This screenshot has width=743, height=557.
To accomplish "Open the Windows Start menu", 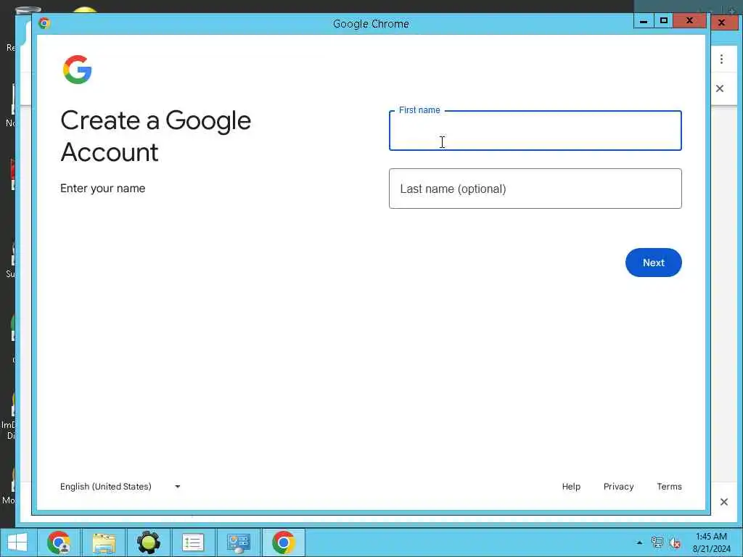I will click(x=17, y=542).
